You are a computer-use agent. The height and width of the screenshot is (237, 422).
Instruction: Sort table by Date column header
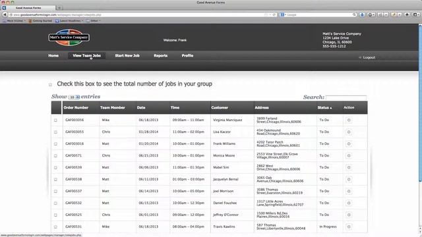point(153,108)
